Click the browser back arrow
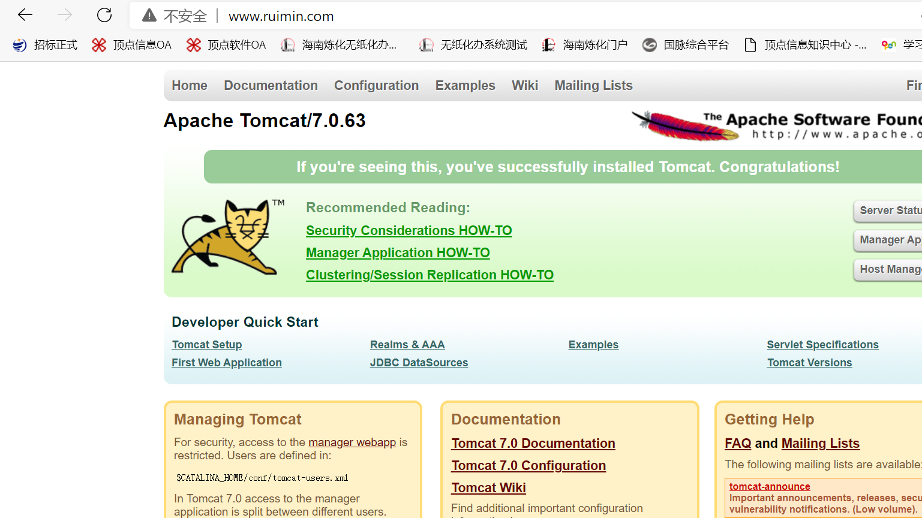Image resolution: width=922 pixels, height=518 pixels. tap(25, 15)
